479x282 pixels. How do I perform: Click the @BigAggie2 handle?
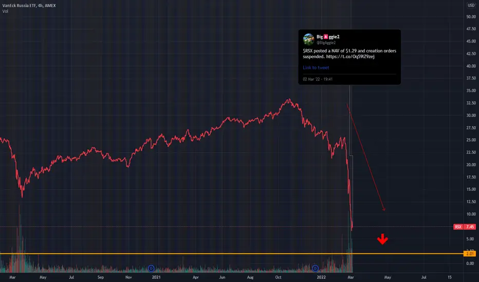tap(326, 43)
